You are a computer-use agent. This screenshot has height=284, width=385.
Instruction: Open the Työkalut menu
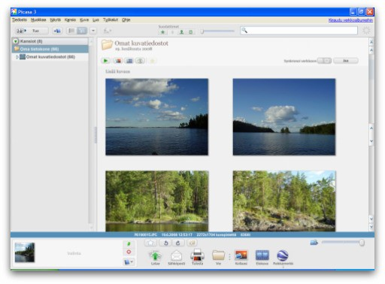click(x=111, y=20)
